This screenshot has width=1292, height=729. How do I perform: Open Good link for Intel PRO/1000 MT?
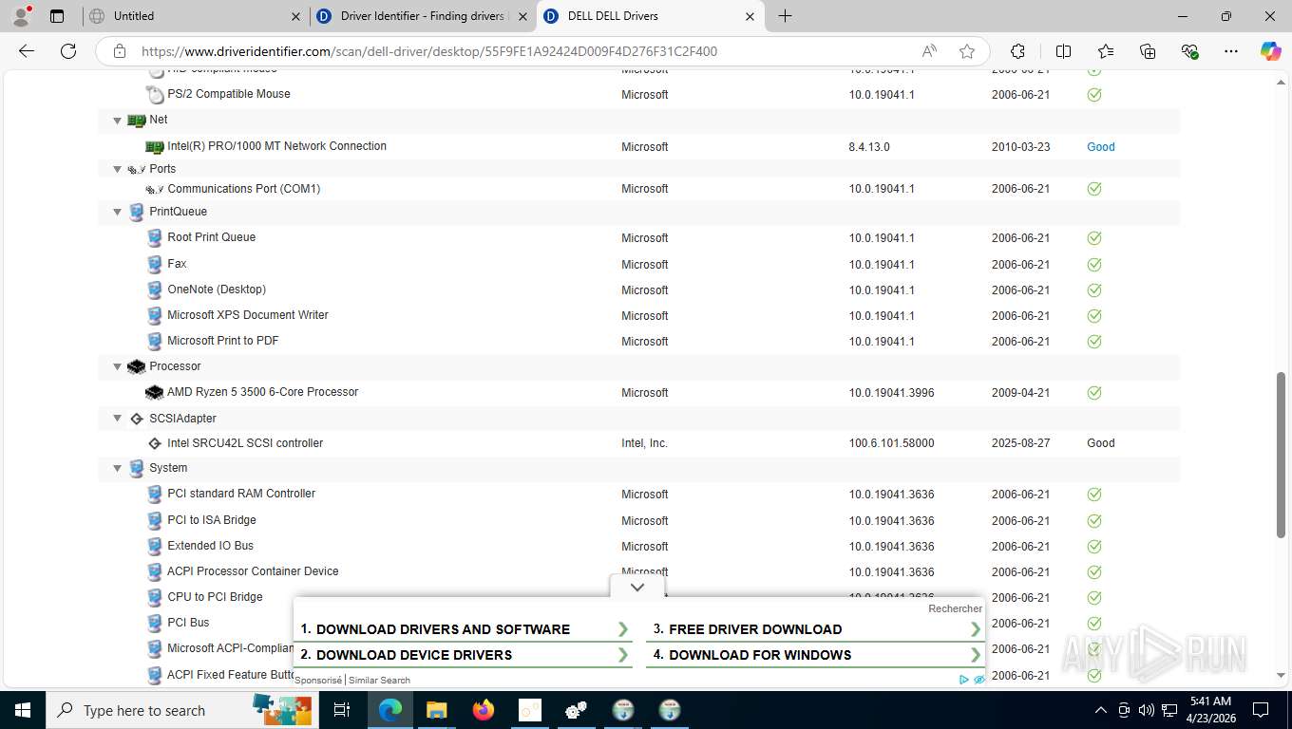[1101, 147]
